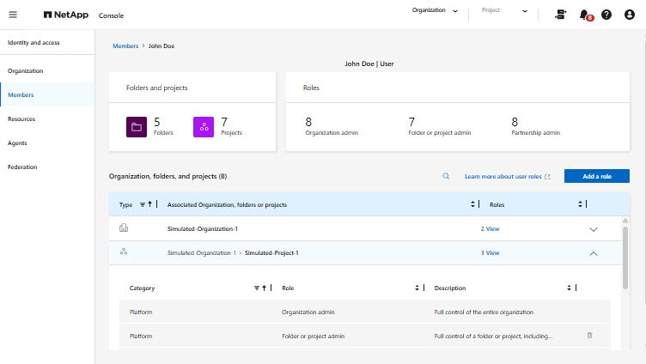Open the hamburger navigation menu
This screenshot has height=364, width=646.
13,15
